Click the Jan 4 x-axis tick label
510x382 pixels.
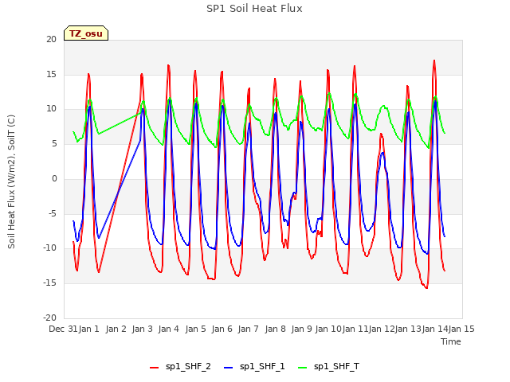[x=169, y=329]
